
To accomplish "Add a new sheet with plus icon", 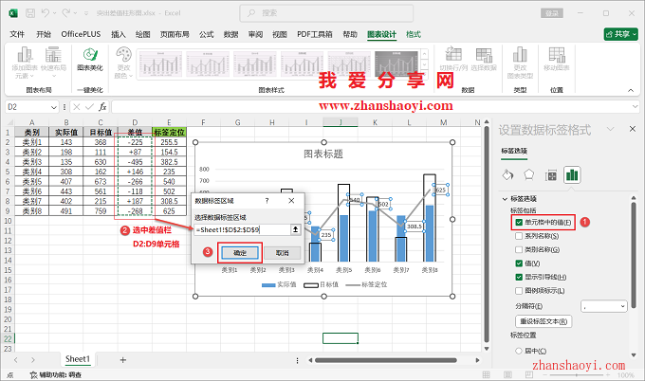I will click(122, 360).
